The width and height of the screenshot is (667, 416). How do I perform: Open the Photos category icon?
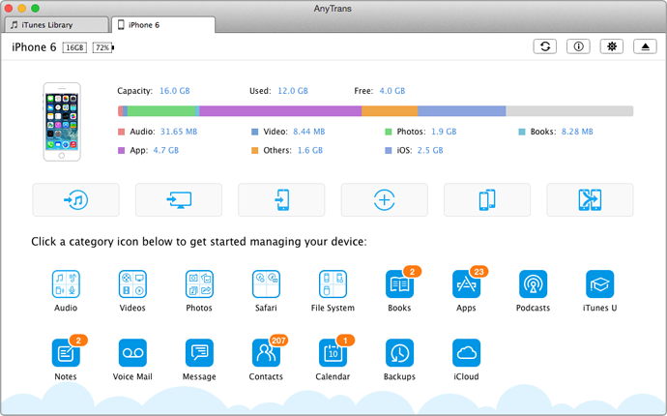(x=199, y=284)
